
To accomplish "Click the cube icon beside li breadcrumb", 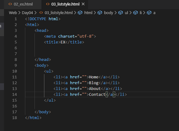I will click(136, 13).
